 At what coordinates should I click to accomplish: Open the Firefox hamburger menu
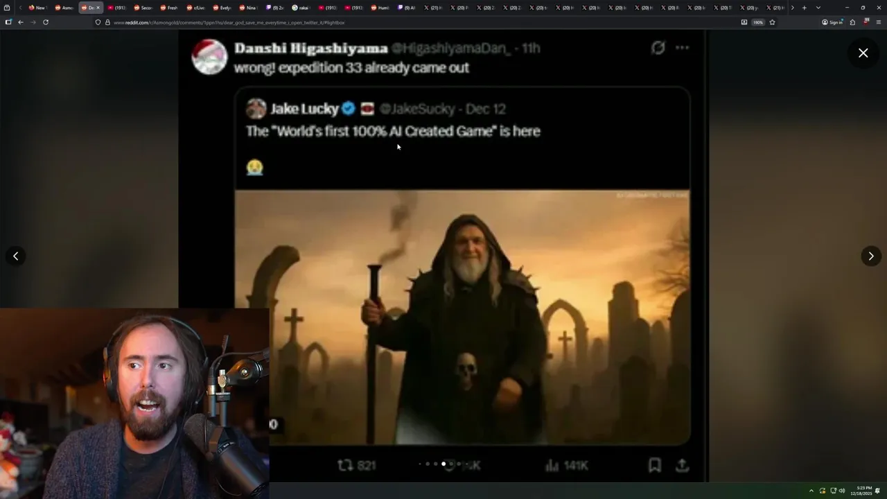(x=878, y=22)
